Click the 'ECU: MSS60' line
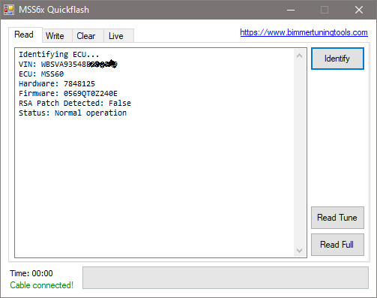 pyautogui.click(x=41, y=74)
